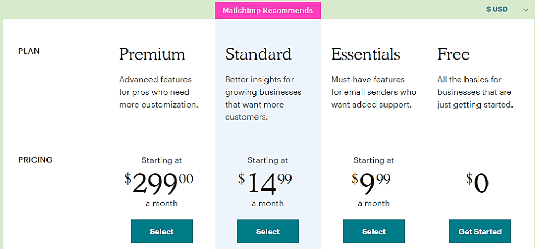535x249 pixels.
Task: Click Select button under Essentials plan
Action: point(374,231)
